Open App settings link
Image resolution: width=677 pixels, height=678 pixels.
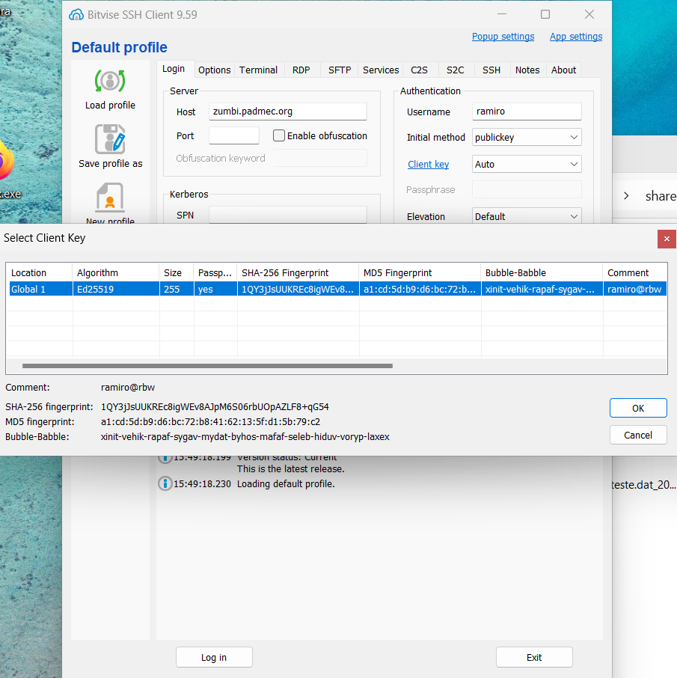click(x=576, y=37)
